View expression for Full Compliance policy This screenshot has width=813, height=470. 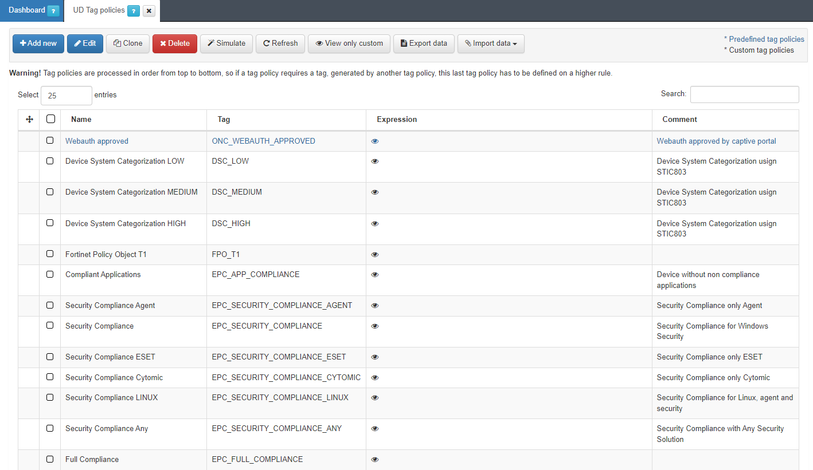pos(375,460)
